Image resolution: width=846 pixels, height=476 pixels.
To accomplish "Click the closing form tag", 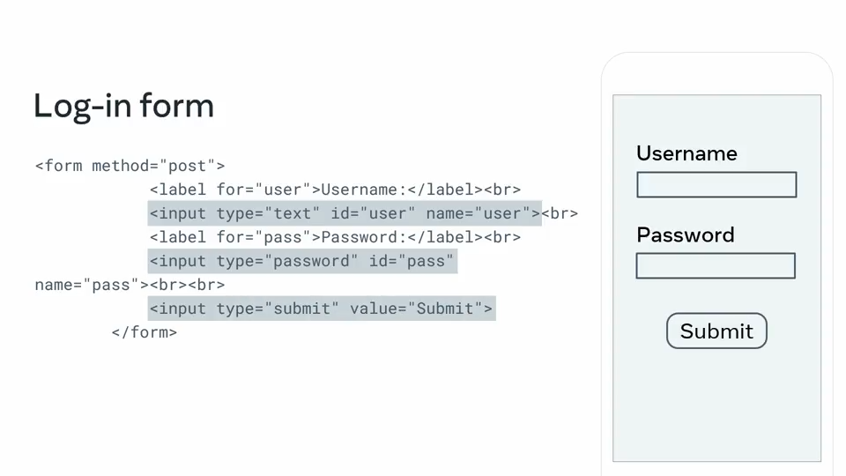I will pyautogui.click(x=144, y=332).
